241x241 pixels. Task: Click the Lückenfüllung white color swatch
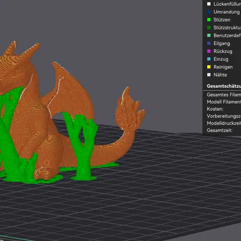tap(209, 4)
